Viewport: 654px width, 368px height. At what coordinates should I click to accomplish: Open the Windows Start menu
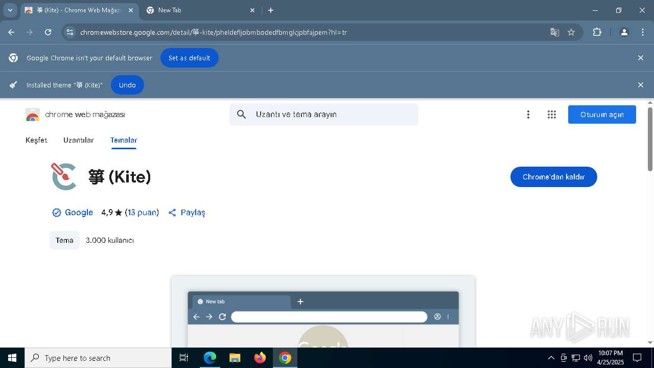click(x=12, y=358)
